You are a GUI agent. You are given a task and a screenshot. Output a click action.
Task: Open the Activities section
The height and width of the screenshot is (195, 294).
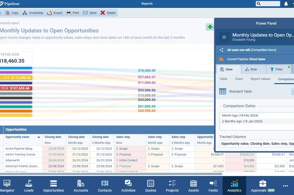[128, 186]
